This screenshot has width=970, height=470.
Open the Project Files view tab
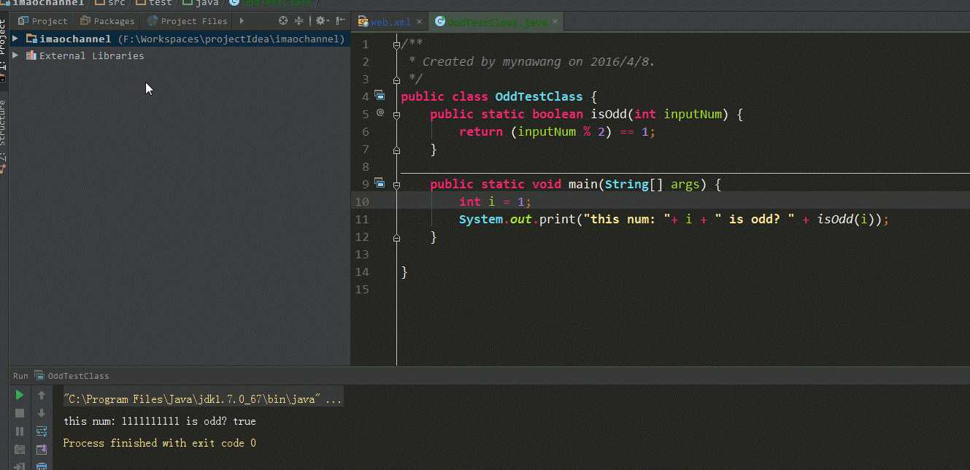[x=188, y=21]
